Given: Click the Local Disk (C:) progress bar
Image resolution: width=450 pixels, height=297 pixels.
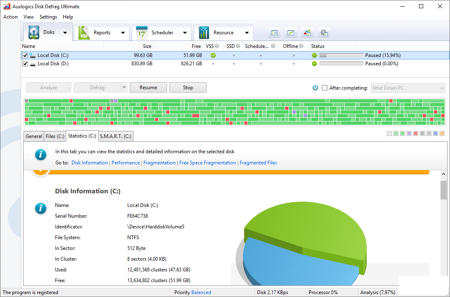Looking at the screenshot, I should [341, 55].
